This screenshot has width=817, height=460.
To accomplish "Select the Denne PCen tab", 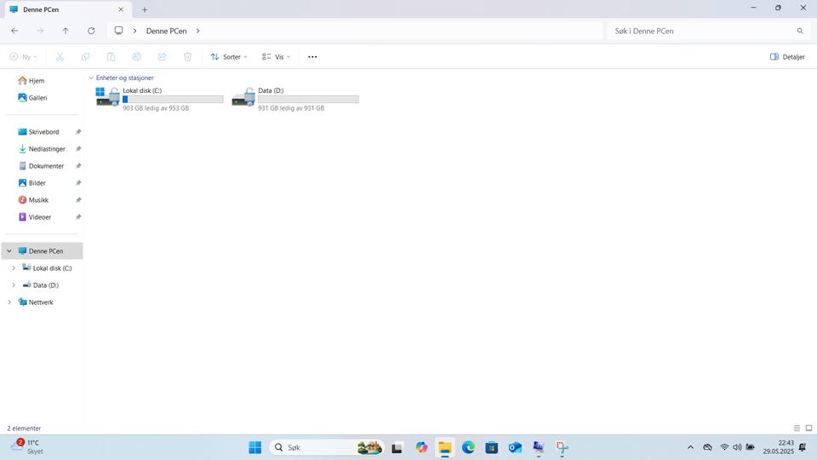I will [67, 9].
